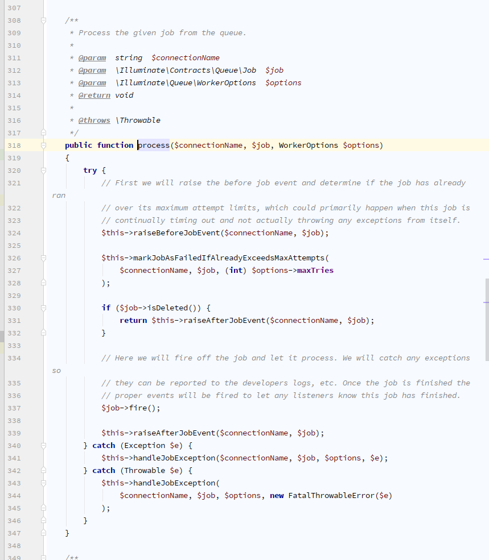This screenshot has height=560, width=489.
Task: Fold the catch Exception block at line 340
Action: click(43, 445)
